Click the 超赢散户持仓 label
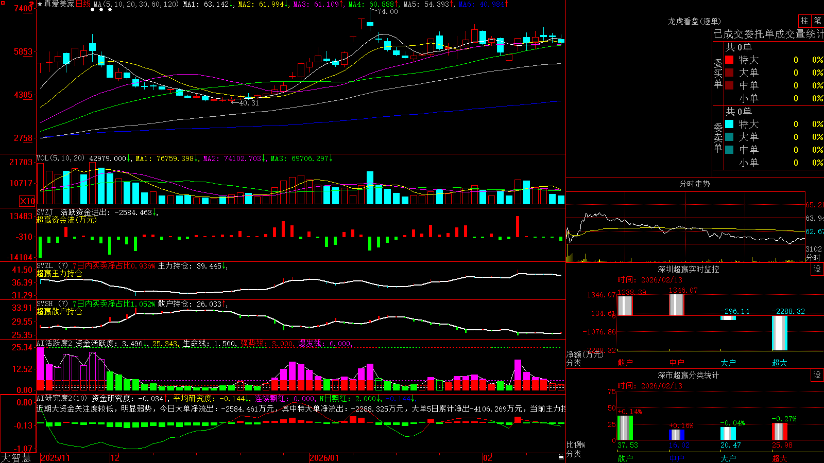This screenshot has width=824, height=463. 59,311
